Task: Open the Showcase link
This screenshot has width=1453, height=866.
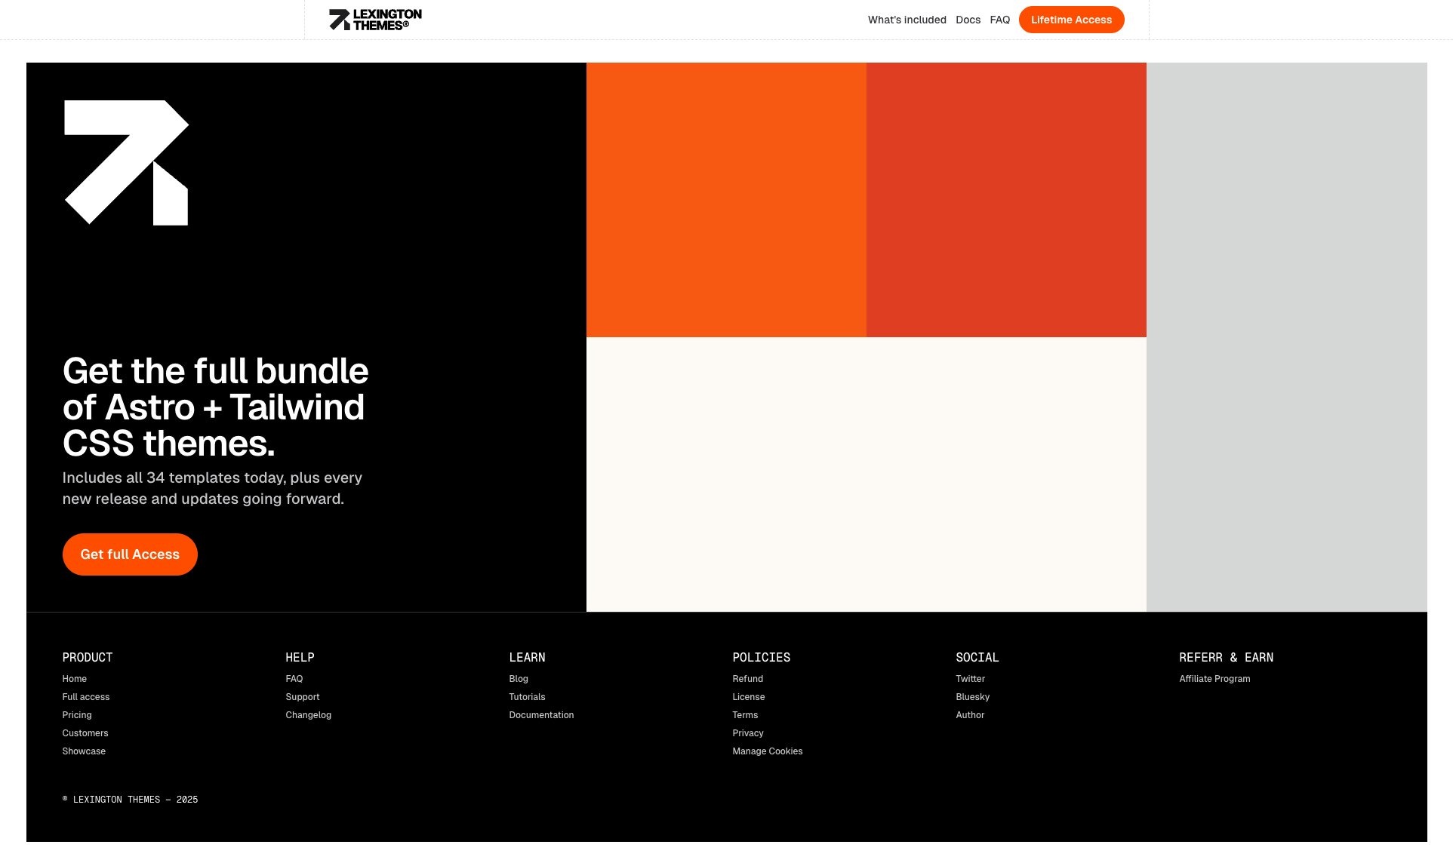Action: click(x=83, y=751)
